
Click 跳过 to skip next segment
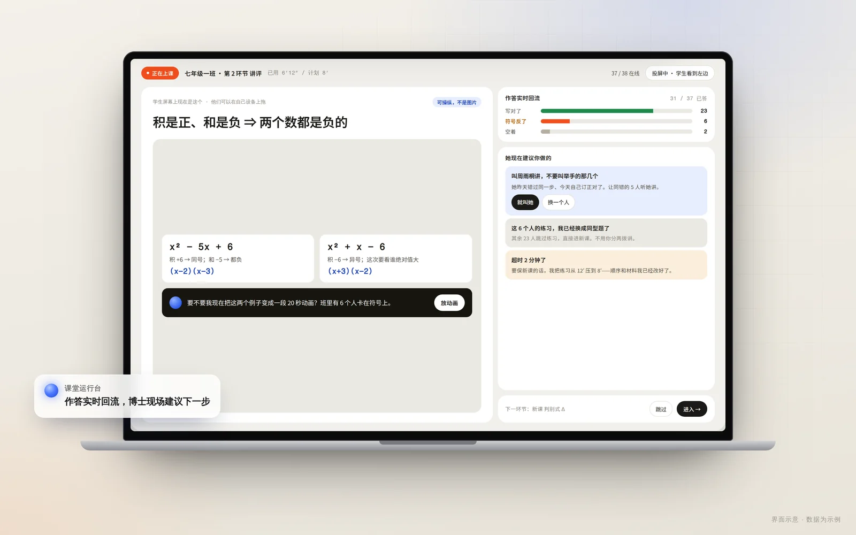(661, 409)
